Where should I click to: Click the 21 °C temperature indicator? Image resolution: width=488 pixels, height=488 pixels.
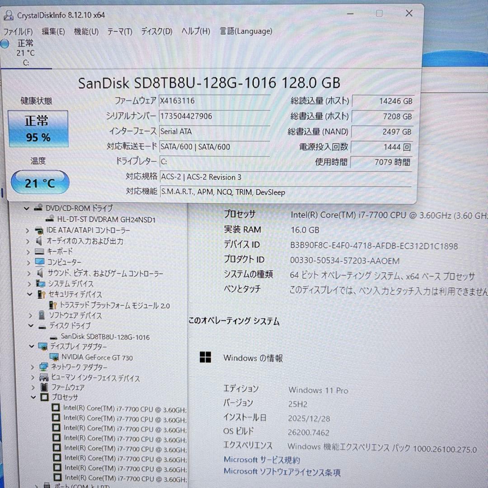point(40,182)
